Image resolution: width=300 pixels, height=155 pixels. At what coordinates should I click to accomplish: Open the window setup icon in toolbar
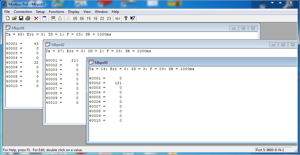tap(44, 18)
